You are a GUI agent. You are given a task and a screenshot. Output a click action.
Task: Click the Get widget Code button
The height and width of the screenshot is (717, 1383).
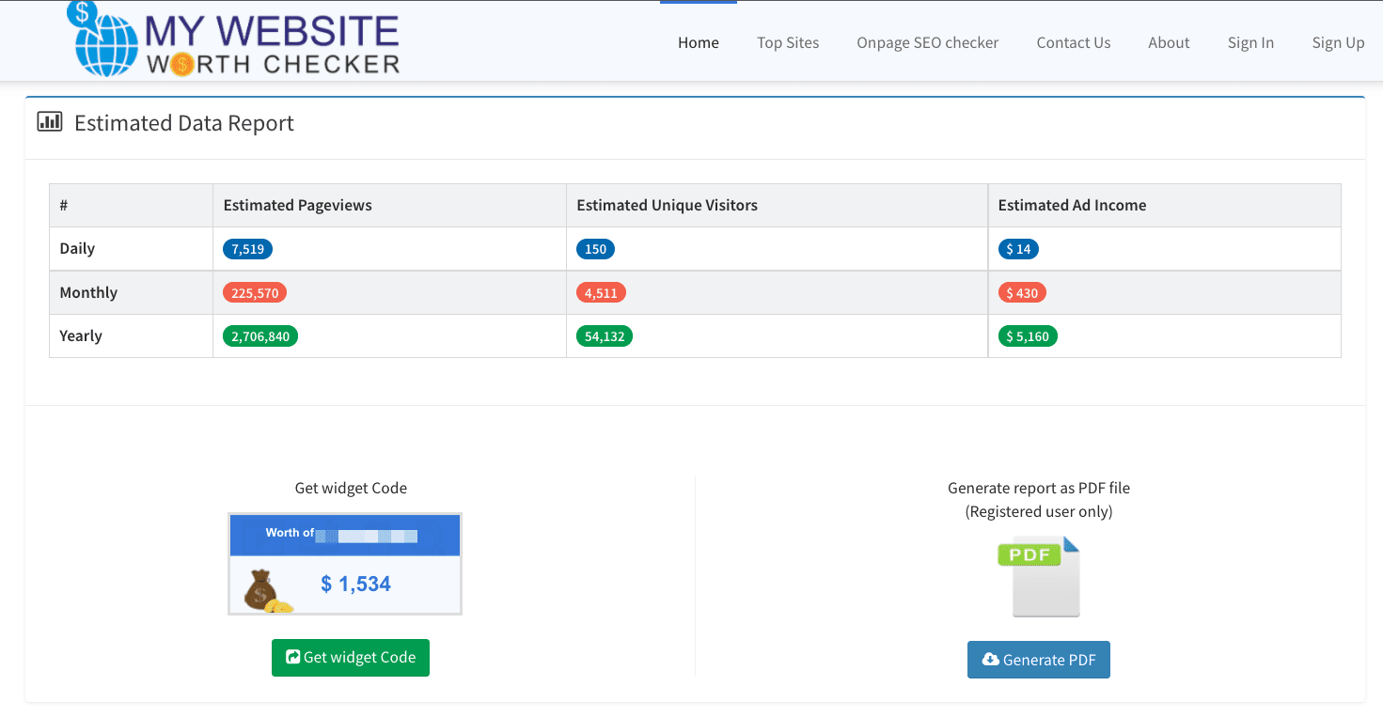(351, 657)
